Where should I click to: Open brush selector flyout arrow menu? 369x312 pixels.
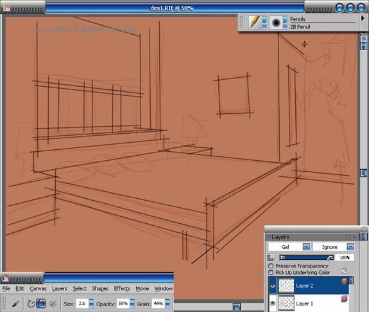363,19
